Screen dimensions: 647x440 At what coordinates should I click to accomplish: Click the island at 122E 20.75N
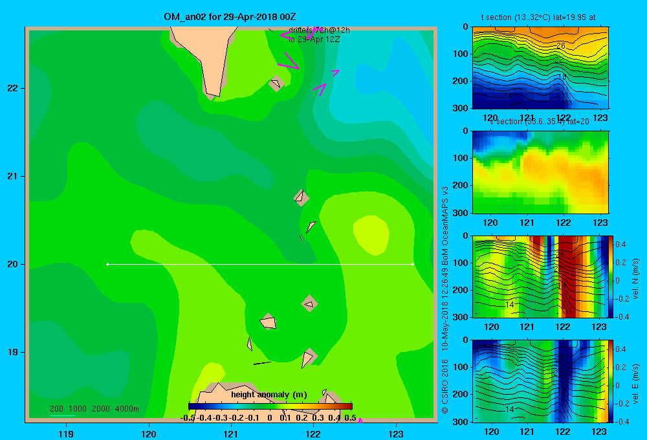click(x=302, y=198)
